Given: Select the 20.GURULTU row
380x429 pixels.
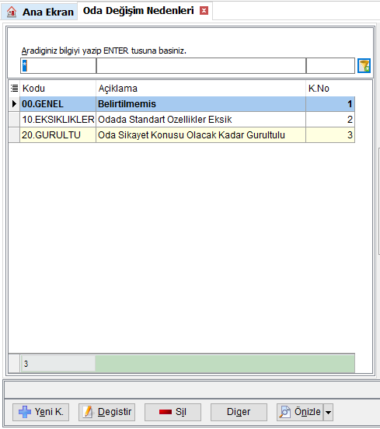Looking at the screenshot, I should (187, 135).
